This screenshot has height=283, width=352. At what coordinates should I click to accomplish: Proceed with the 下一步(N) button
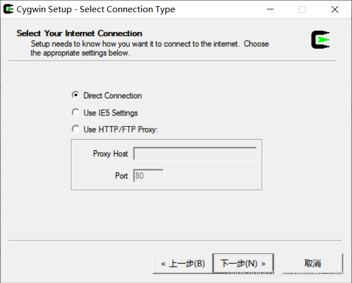click(x=243, y=264)
